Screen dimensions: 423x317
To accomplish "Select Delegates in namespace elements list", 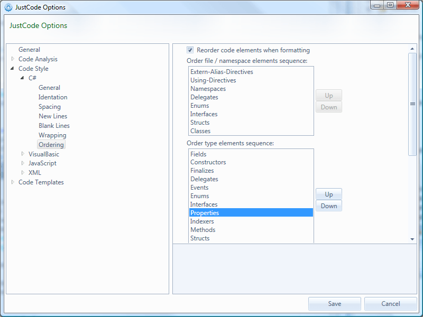I will click(x=251, y=97).
